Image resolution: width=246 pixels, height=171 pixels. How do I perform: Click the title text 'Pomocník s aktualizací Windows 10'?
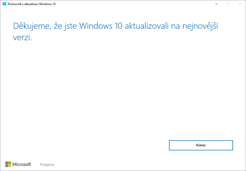(31, 4)
